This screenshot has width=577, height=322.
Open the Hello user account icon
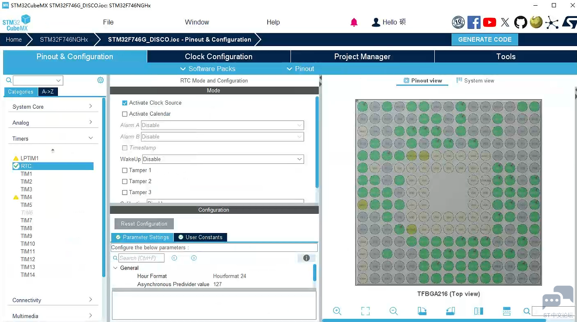pos(376,22)
